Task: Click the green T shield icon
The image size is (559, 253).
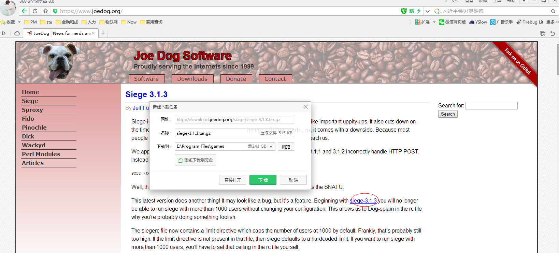Action: 404,11
